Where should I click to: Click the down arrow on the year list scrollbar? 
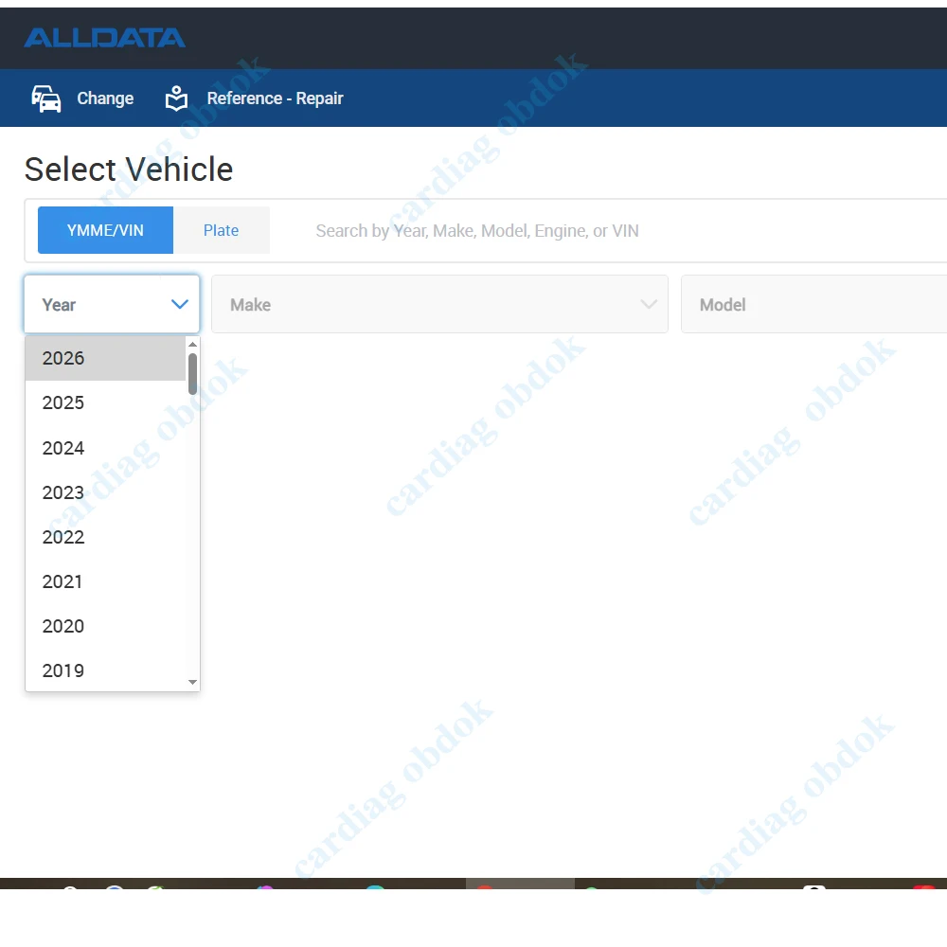[x=192, y=682]
